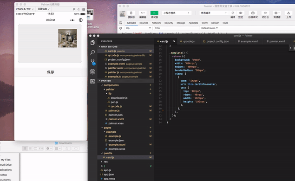295x181 pixels.
Task: Close the card.js editor tab
Action: (174, 41)
